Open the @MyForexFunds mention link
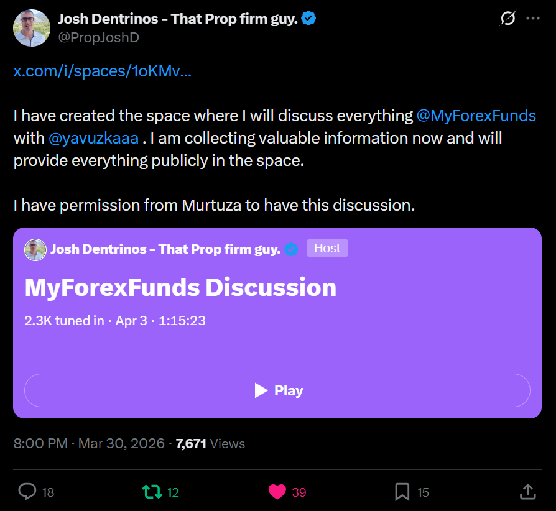The image size is (556, 511). click(476, 116)
